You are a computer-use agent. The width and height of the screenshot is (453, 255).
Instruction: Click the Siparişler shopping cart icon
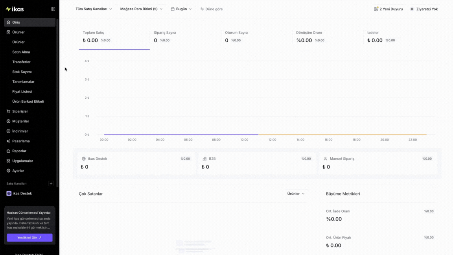tap(8, 111)
